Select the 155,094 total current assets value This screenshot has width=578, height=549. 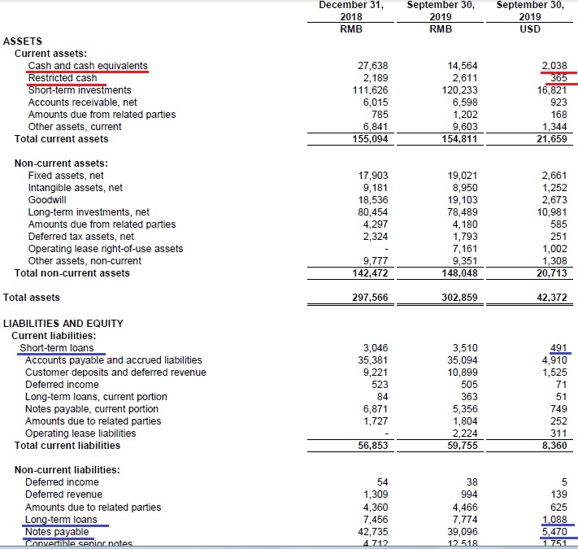[370, 139]
